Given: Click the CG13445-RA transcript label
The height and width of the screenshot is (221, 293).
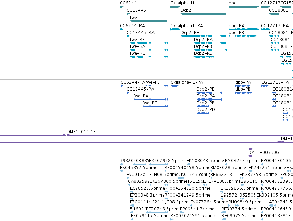Looking at the screenshot, I should (x=141, y=33).
